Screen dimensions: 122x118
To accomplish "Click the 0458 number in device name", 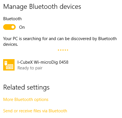I will (64, 62).
